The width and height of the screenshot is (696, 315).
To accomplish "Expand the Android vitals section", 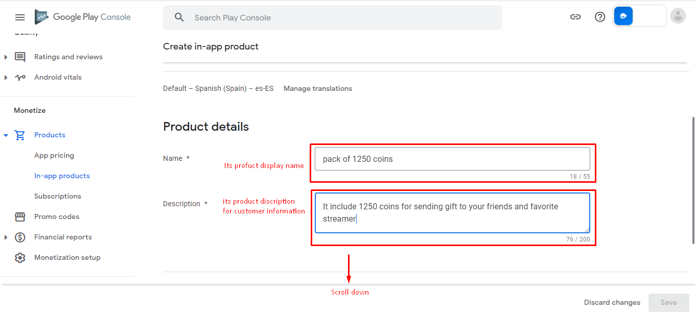I will (6, 77).
